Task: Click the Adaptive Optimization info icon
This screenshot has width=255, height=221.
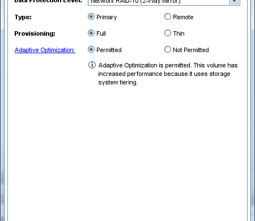Action: click(x=92, y=65)
